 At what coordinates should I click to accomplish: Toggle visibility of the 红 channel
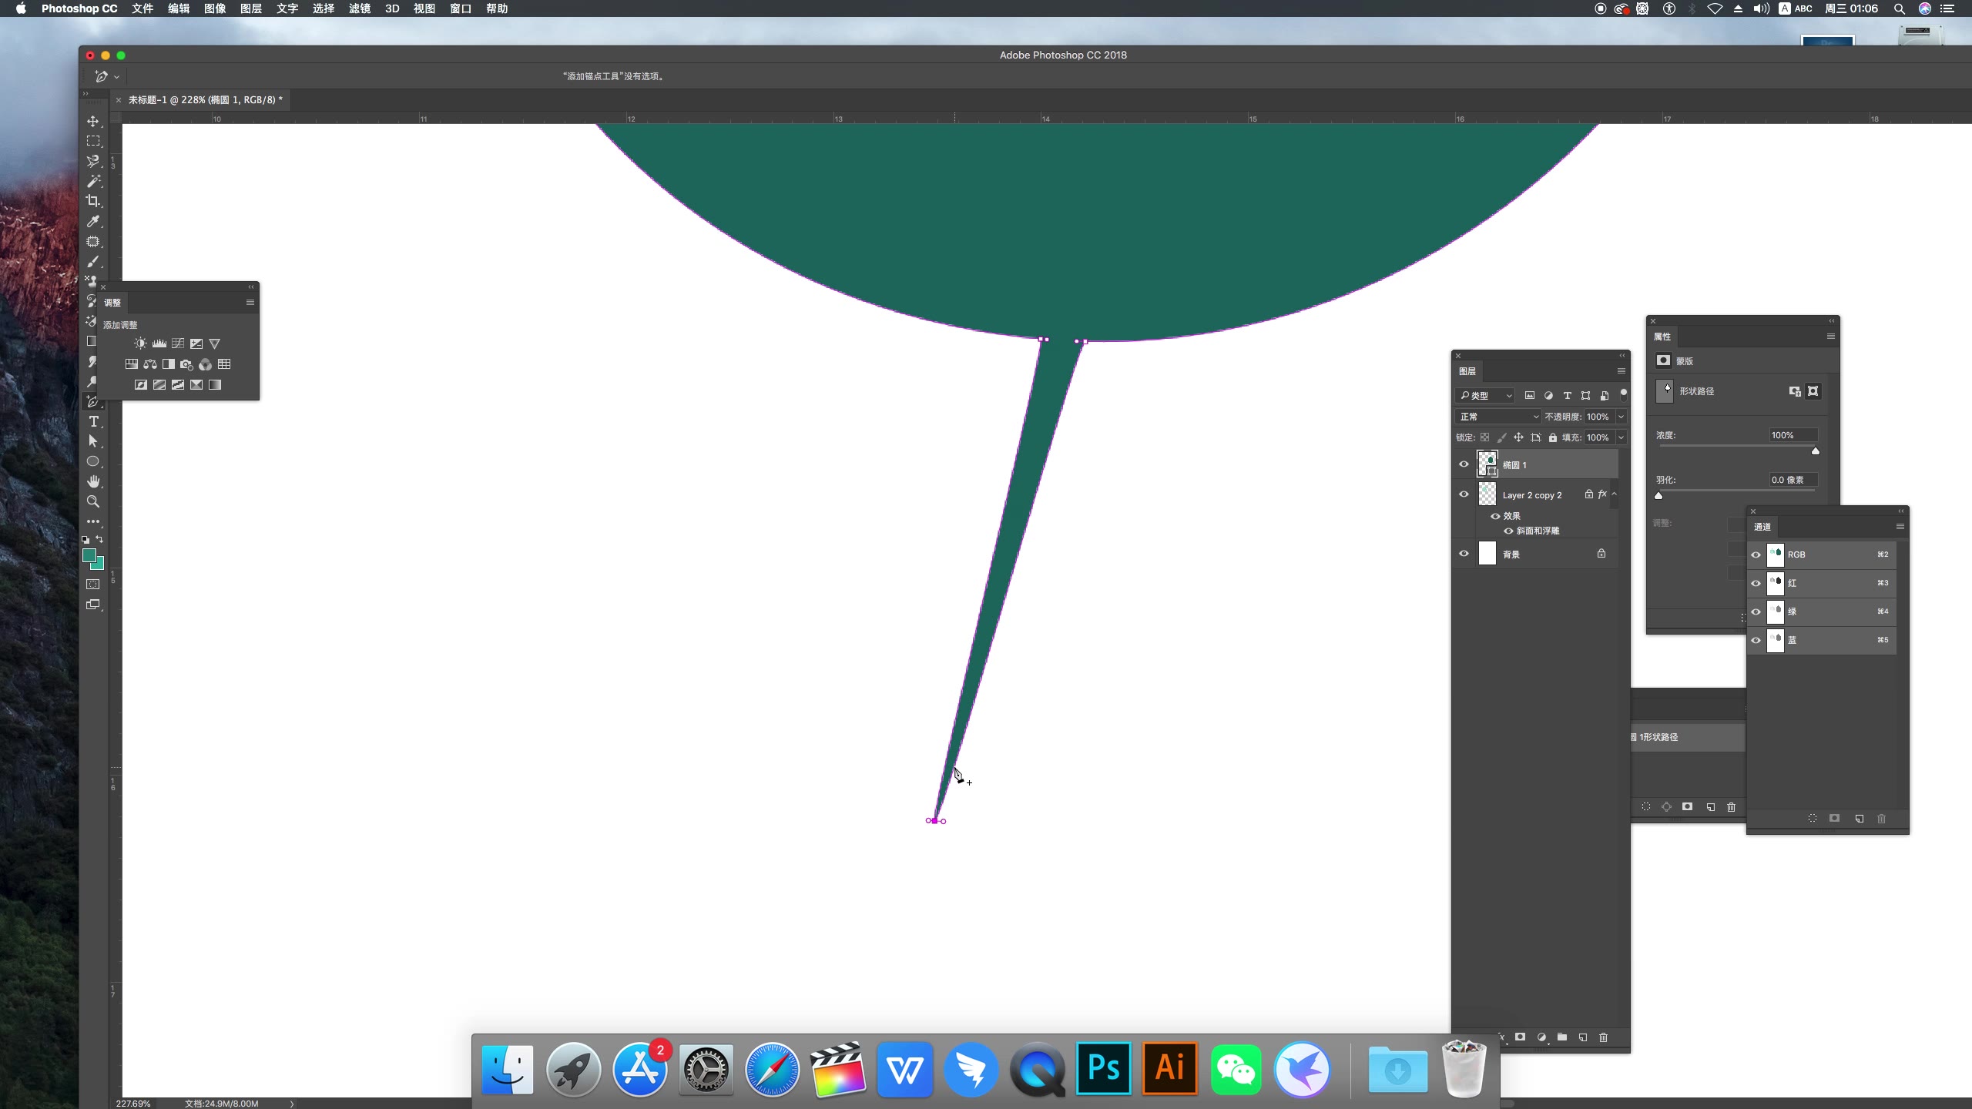pos(1756,583)
